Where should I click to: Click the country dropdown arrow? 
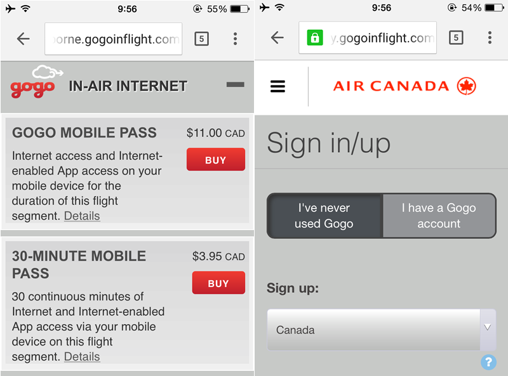tap(488, 327)
